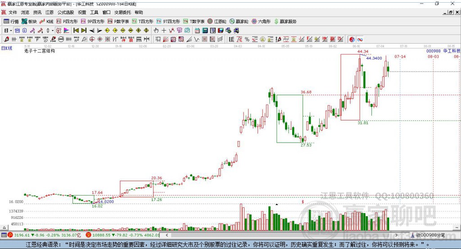The height and width of the screenshot is (249, 461).
Task: Click the 44.3400 price label
Action: coord(374,58)
